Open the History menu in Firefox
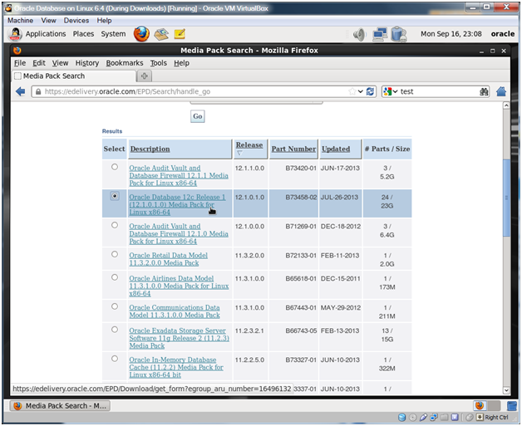The height and width of the screenshot is (426, 522). 86,62
